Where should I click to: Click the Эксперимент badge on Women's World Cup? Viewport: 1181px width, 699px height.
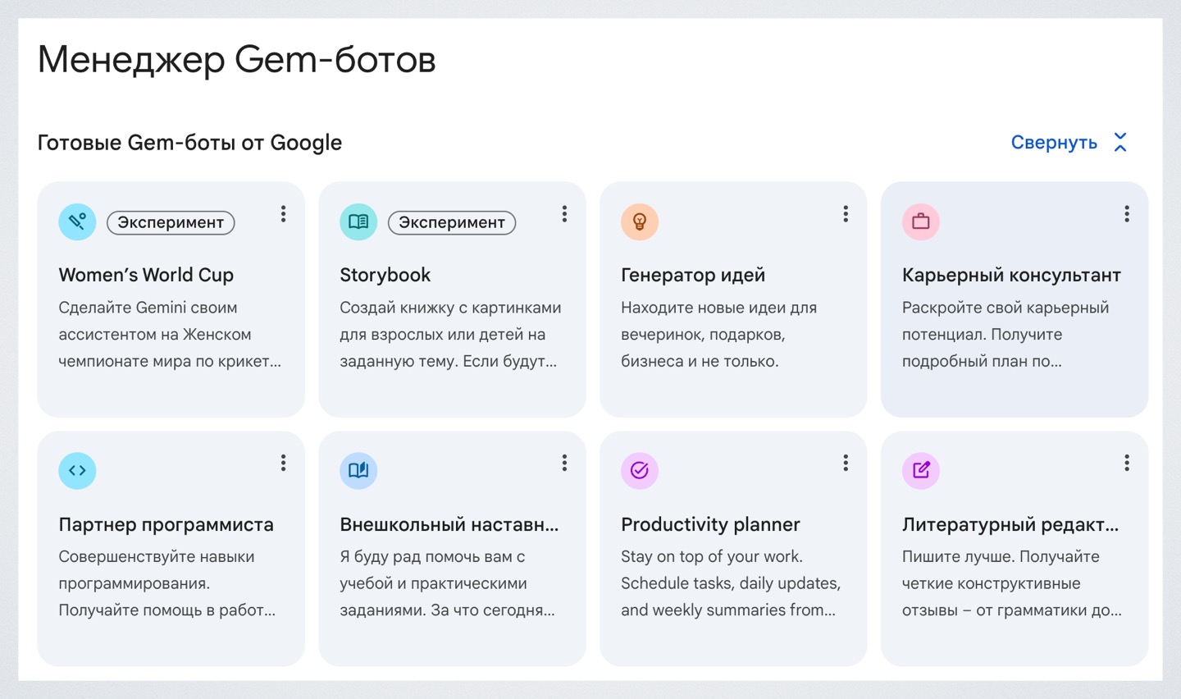point(171,222)
